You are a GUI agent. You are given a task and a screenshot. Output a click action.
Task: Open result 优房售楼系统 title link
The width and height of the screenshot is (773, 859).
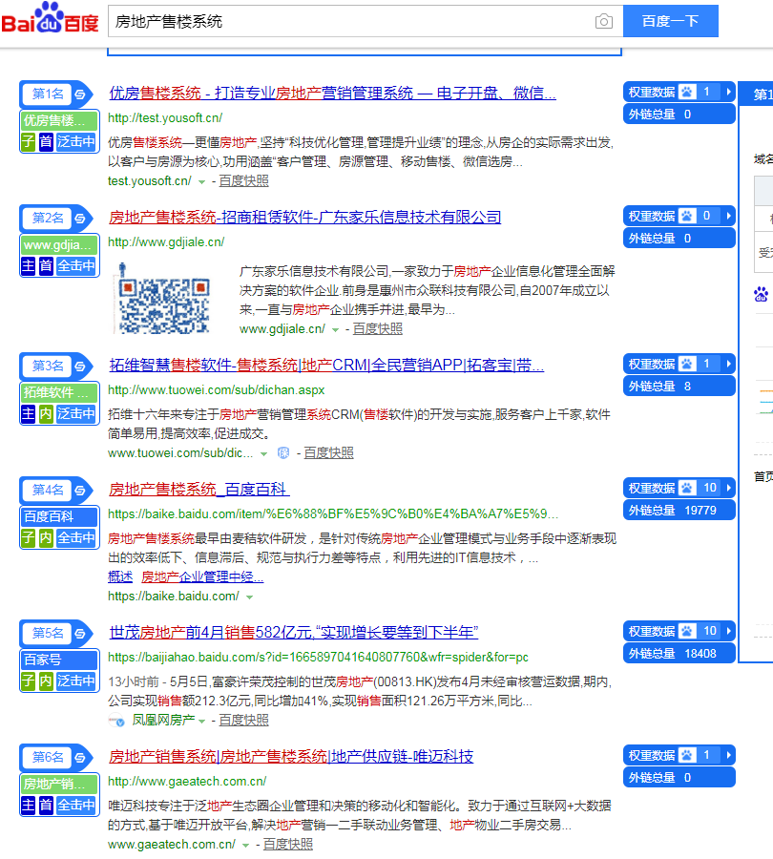tap(332, 94)
